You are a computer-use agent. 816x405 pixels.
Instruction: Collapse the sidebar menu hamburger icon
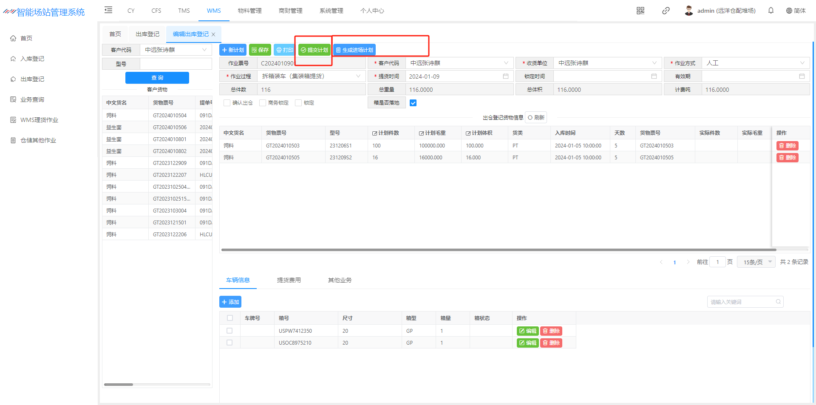click(x=108, y=10)
